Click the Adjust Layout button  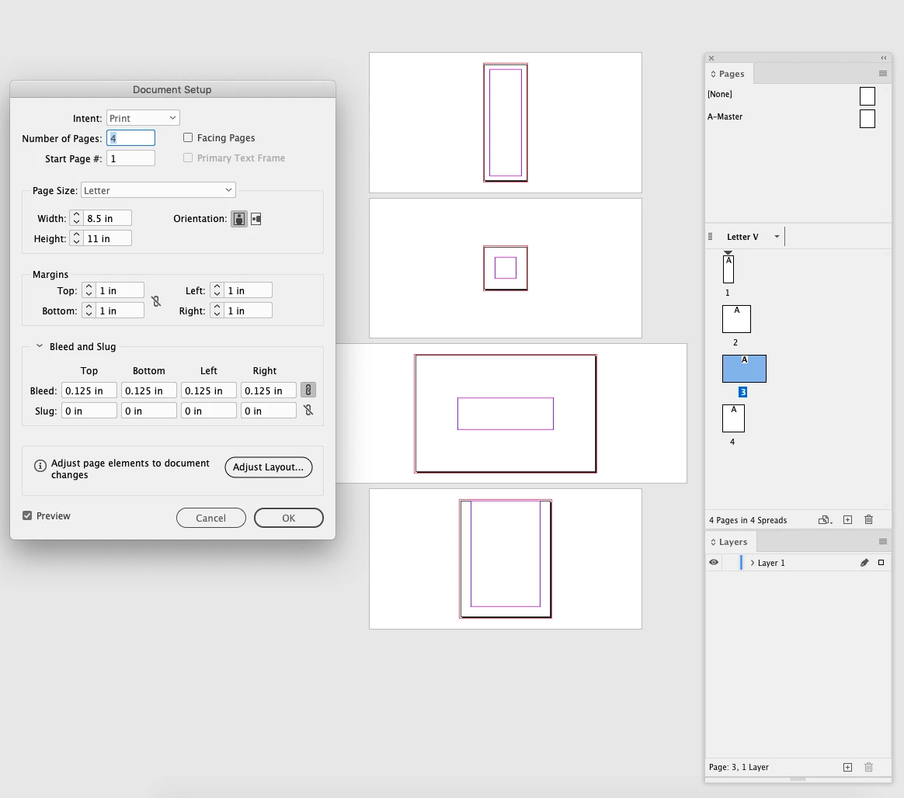click(x=268, y=467)
